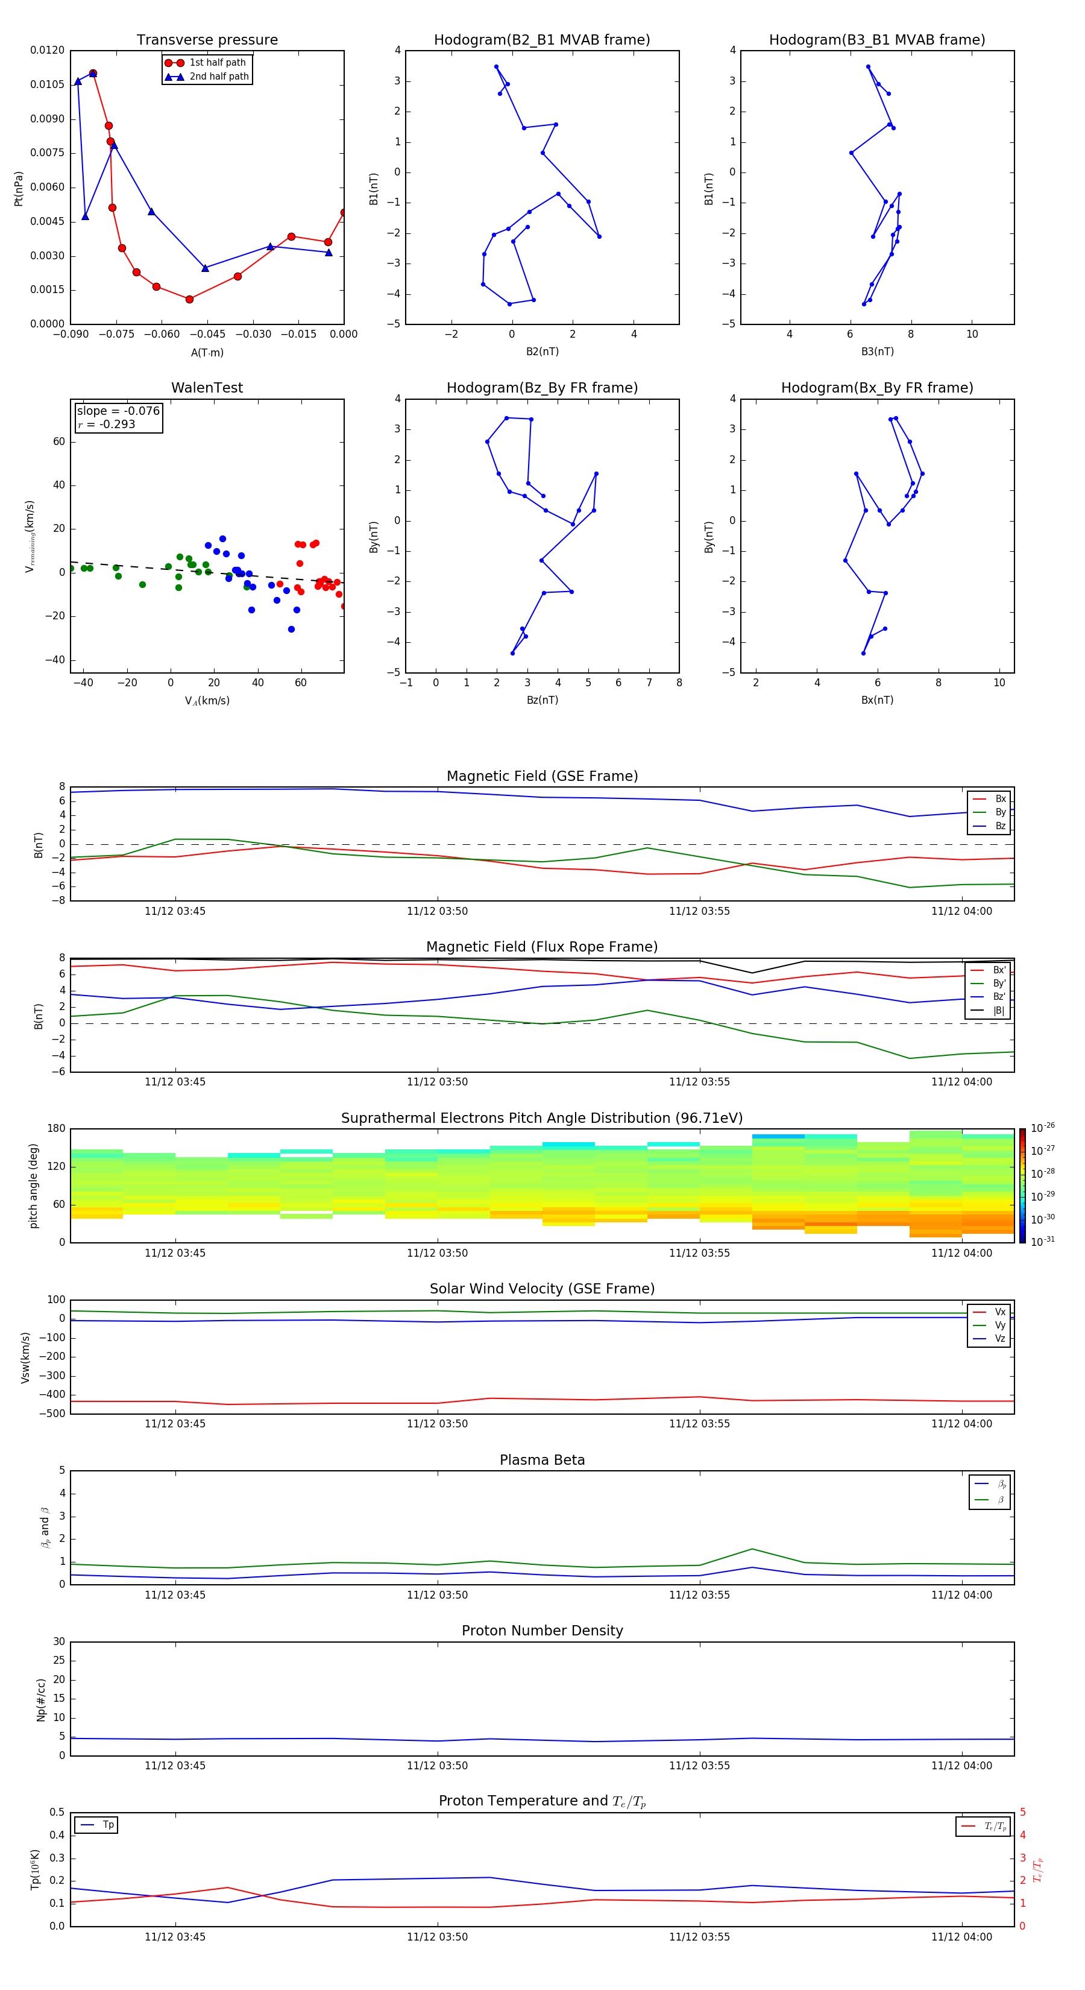Screen dimensions: 1085x1990
Task: Click the "A(T·m)" x-axis label
Action: (x=207, y=353)
